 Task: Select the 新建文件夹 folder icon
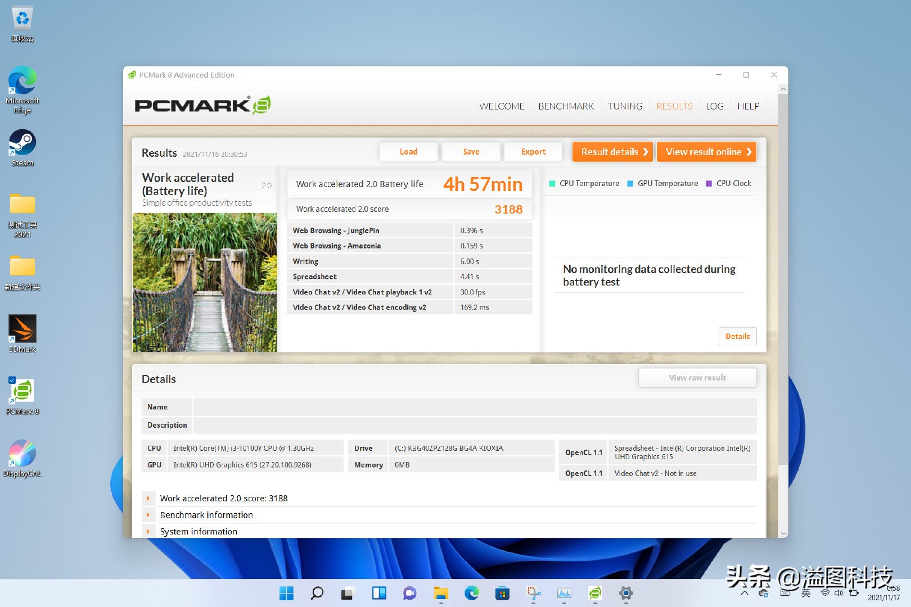pos(22,272)
